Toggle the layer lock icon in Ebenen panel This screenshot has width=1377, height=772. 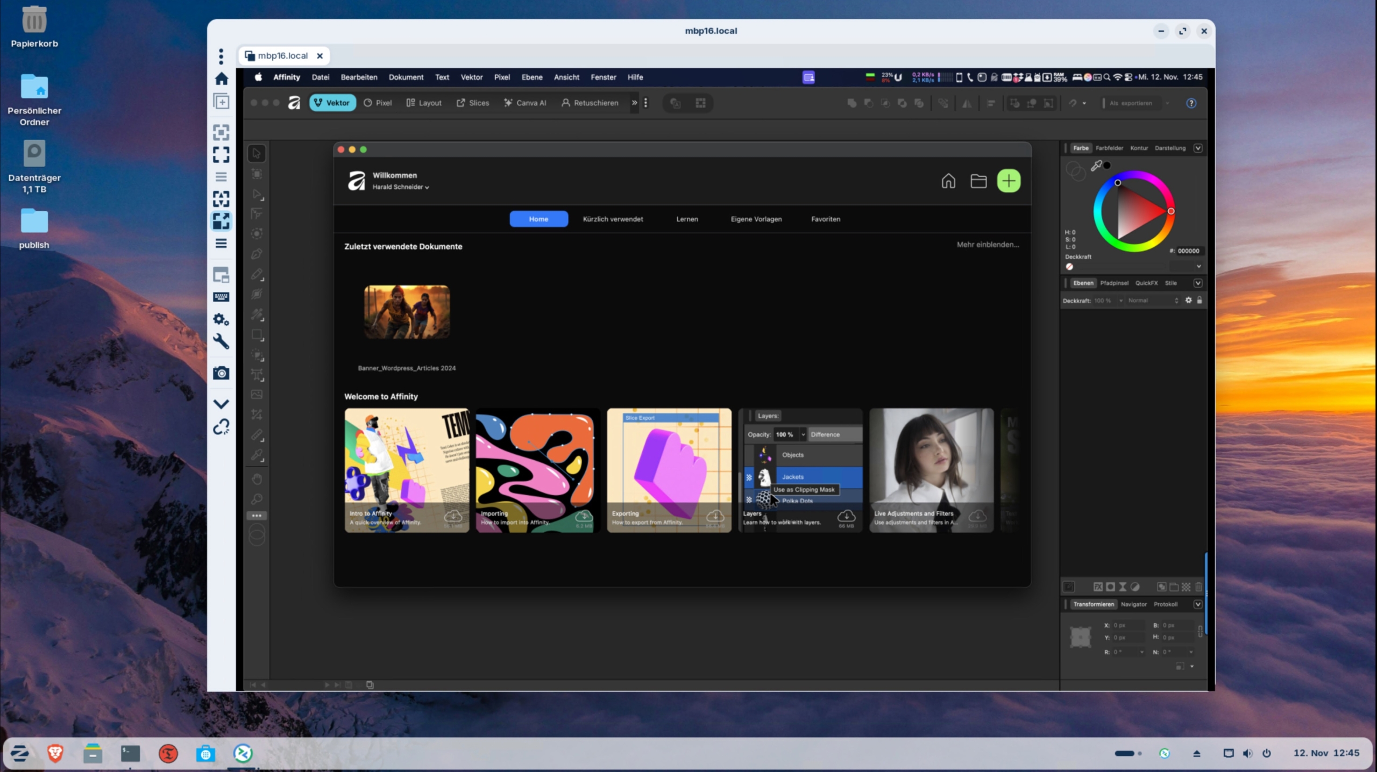(x=1199, y=301)
